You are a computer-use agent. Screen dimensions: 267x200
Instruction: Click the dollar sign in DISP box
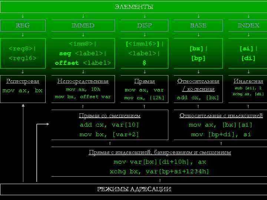click(x=144, y=63)
